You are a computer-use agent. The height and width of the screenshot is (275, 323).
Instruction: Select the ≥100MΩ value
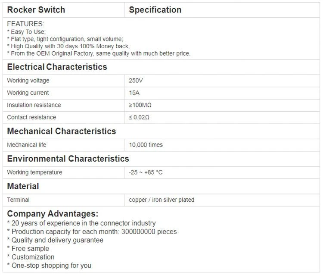[x=140, y=105]
